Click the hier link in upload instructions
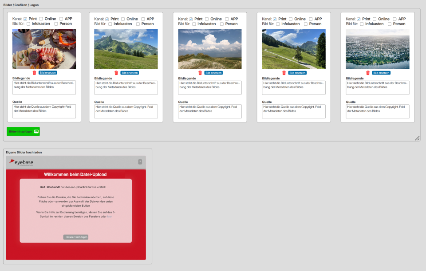 110,216
